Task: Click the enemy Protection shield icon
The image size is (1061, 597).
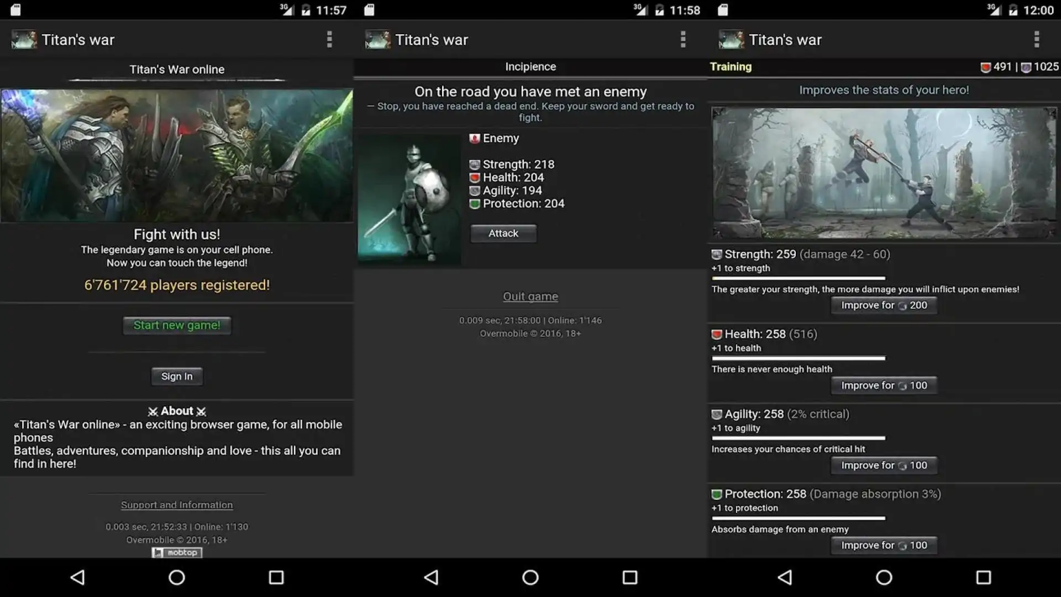Action: [x=474, y=204]
